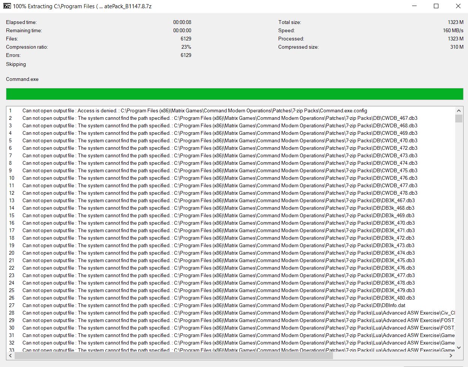468x367 pixels.
Task: Click the right arrow of horizontal scrollbar
Action: (x=451, y=356)
